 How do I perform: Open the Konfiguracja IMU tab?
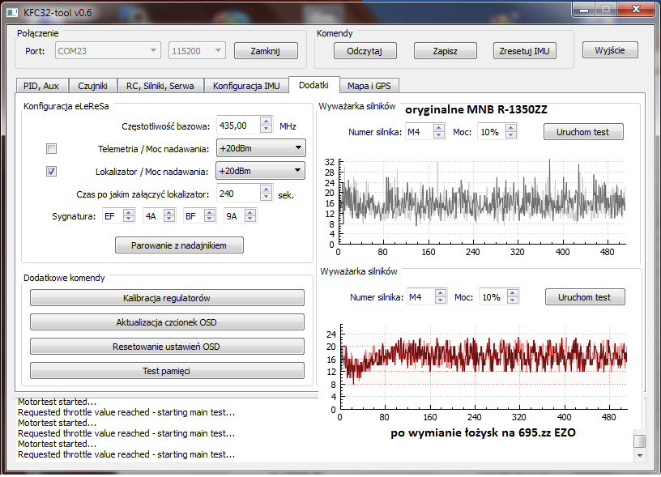click(245, 85)
